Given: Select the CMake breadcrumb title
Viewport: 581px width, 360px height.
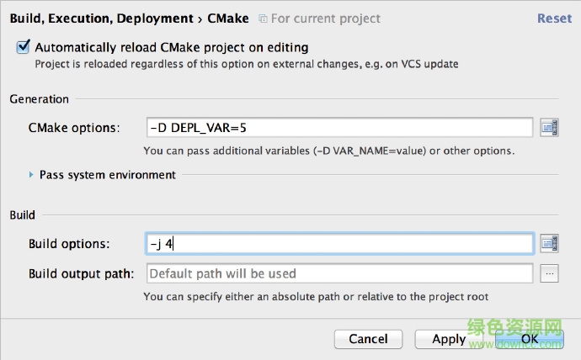Looking at the screenshot, I should click(227, 18).
